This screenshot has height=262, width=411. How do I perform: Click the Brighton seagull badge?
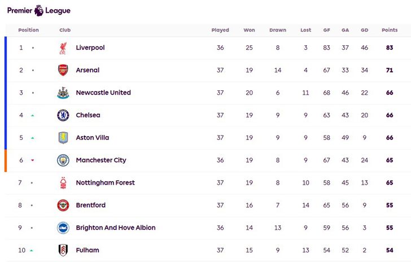pyautogui.click(x=63, y=228)
